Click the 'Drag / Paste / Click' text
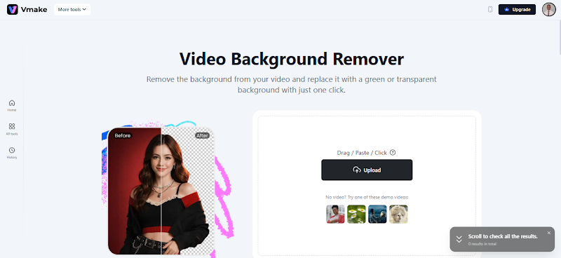 (x=362, y=153)
